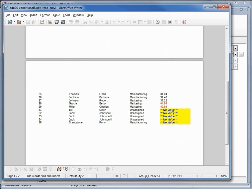Open the Navigator compass icon

[157, 22]
